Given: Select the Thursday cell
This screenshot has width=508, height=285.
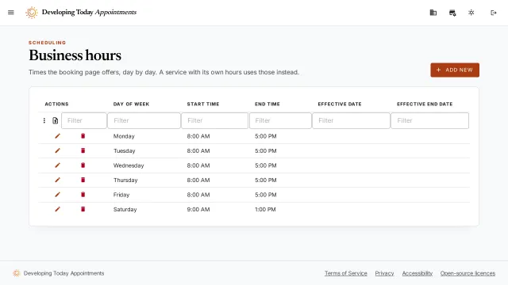Looking at the screenshot, I should pyautogui.click(x=125, y=180).
